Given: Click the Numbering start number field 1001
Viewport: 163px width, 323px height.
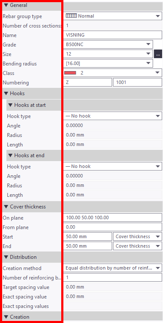Looking at the screenshot, I should (x=138, y=82).
